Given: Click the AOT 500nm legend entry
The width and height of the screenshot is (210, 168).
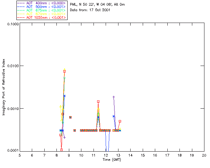Looking at the screenshot, I should [x=42, y=7].
